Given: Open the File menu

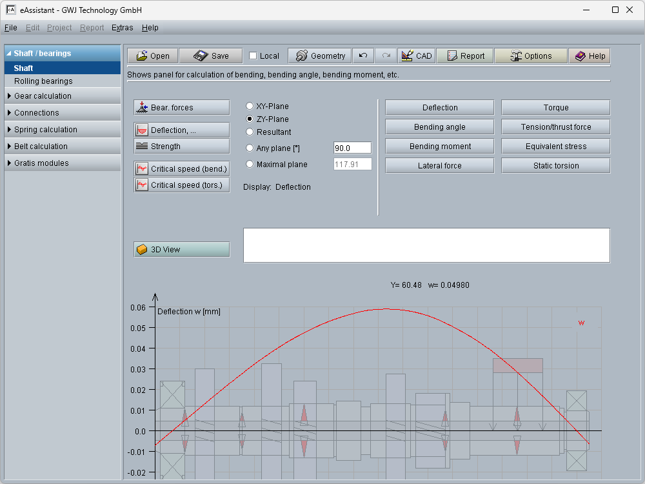Looking at the screenshot, I should pos(10,28).
